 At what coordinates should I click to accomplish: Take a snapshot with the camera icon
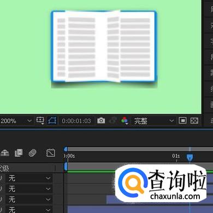click(x=101, y=120)
